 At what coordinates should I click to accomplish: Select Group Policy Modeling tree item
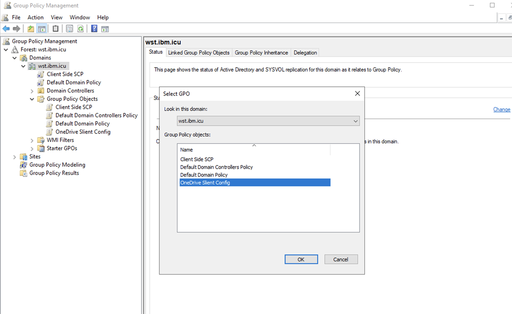pos(57,165)
